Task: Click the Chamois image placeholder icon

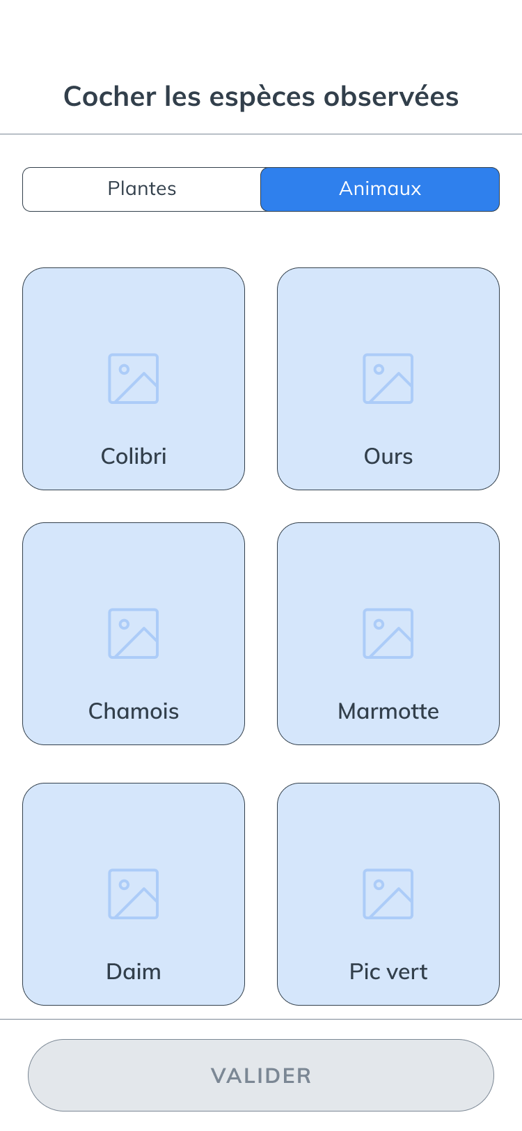Action: click(x=134, y=633)
